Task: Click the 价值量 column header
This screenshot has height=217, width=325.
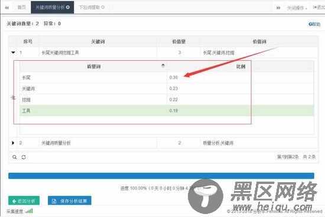Action: coord(178,41)
